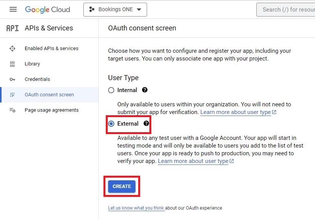Click the OAuth consent screen icon
315x220 pixels.
pos(12,95)
